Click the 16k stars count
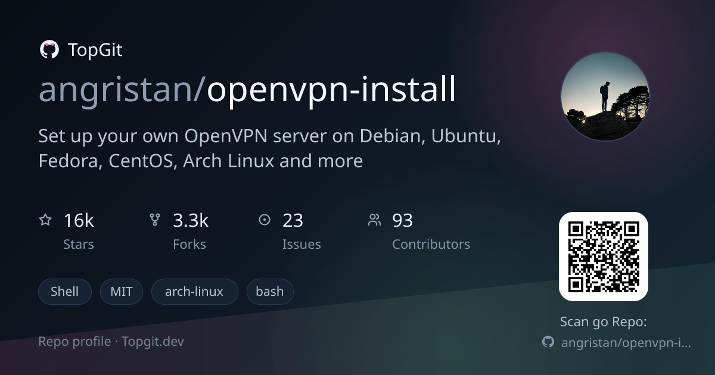This screenshot has width=715, height=375. 79,220
